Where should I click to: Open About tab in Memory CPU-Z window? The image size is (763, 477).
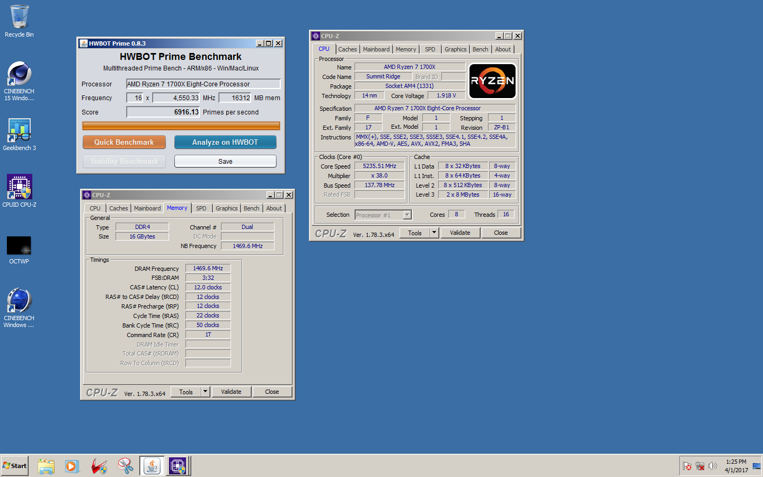coord(274,208)
